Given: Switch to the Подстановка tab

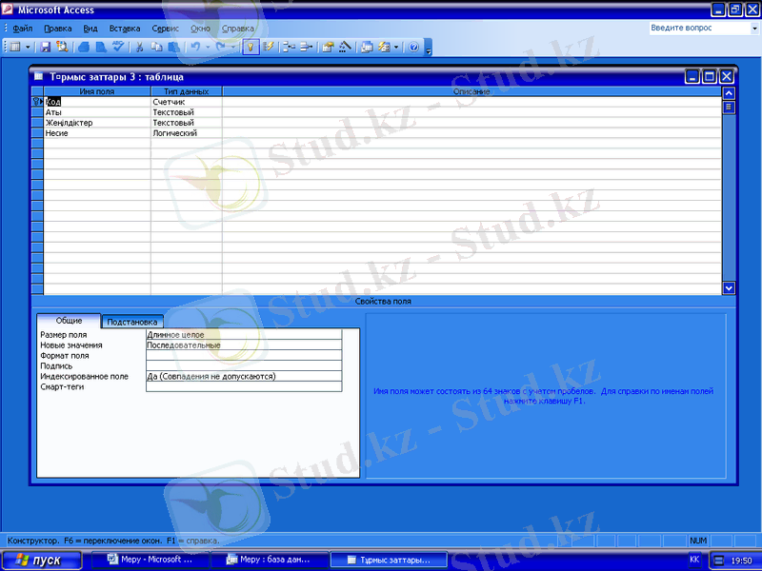Looking at the screenshot, I should coord(132,322).
